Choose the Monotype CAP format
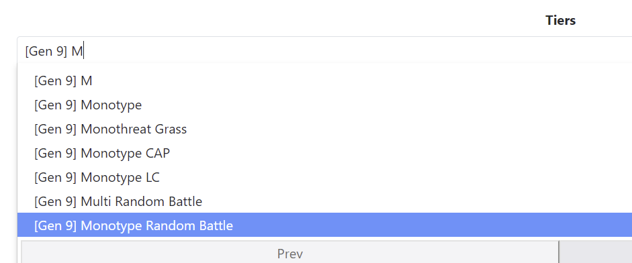The height and width of the screenshot is (263, 632). coord(324,153)
